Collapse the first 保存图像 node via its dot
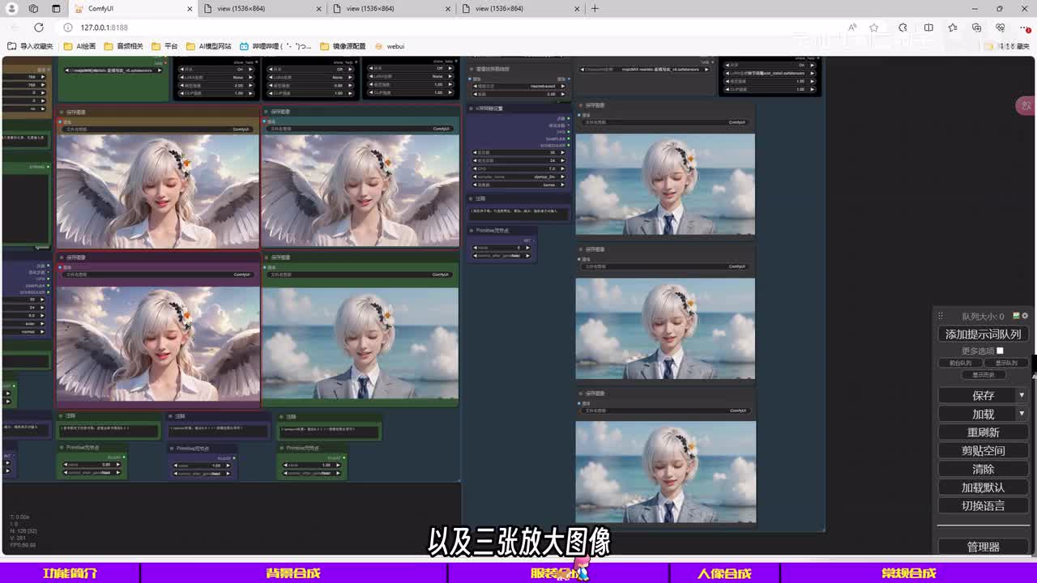This screenshot has width=1037, height=583. coord(62,112)
